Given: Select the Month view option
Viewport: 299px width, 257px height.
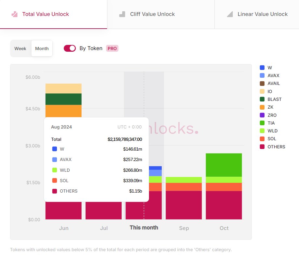Looking at the screenshot, I should [42, 48].
